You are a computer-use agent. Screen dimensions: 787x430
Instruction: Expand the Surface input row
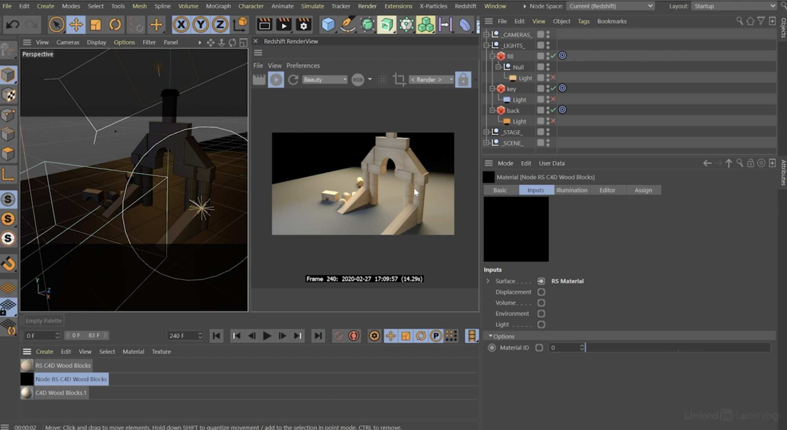point(488,281)
